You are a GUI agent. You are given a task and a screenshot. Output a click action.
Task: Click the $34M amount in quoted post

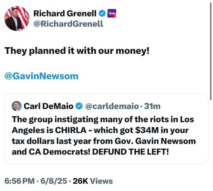[147, 130]
